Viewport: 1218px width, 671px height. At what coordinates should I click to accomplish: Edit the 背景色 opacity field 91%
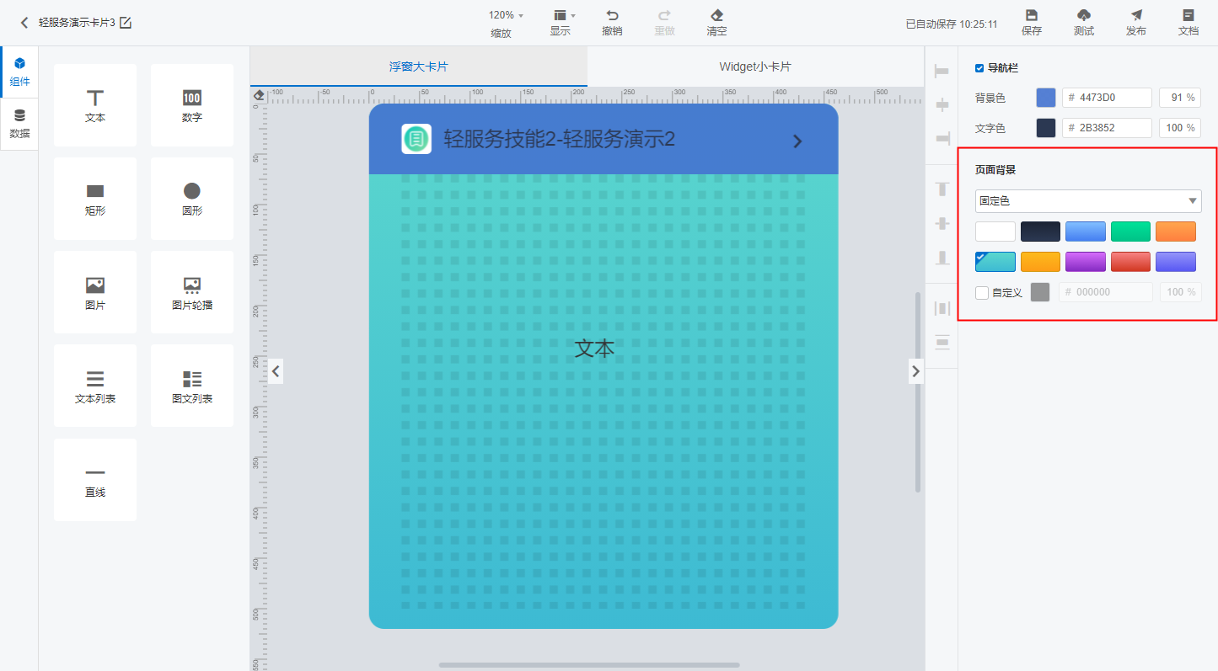(1180, 98)
